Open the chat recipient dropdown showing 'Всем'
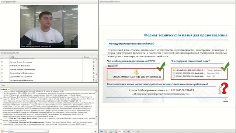The width and height of the screenshot is (236, 133). pyautogui.click(x=28, y=131)
